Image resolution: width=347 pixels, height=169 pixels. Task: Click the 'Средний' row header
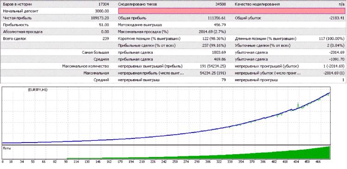[102, 80]
